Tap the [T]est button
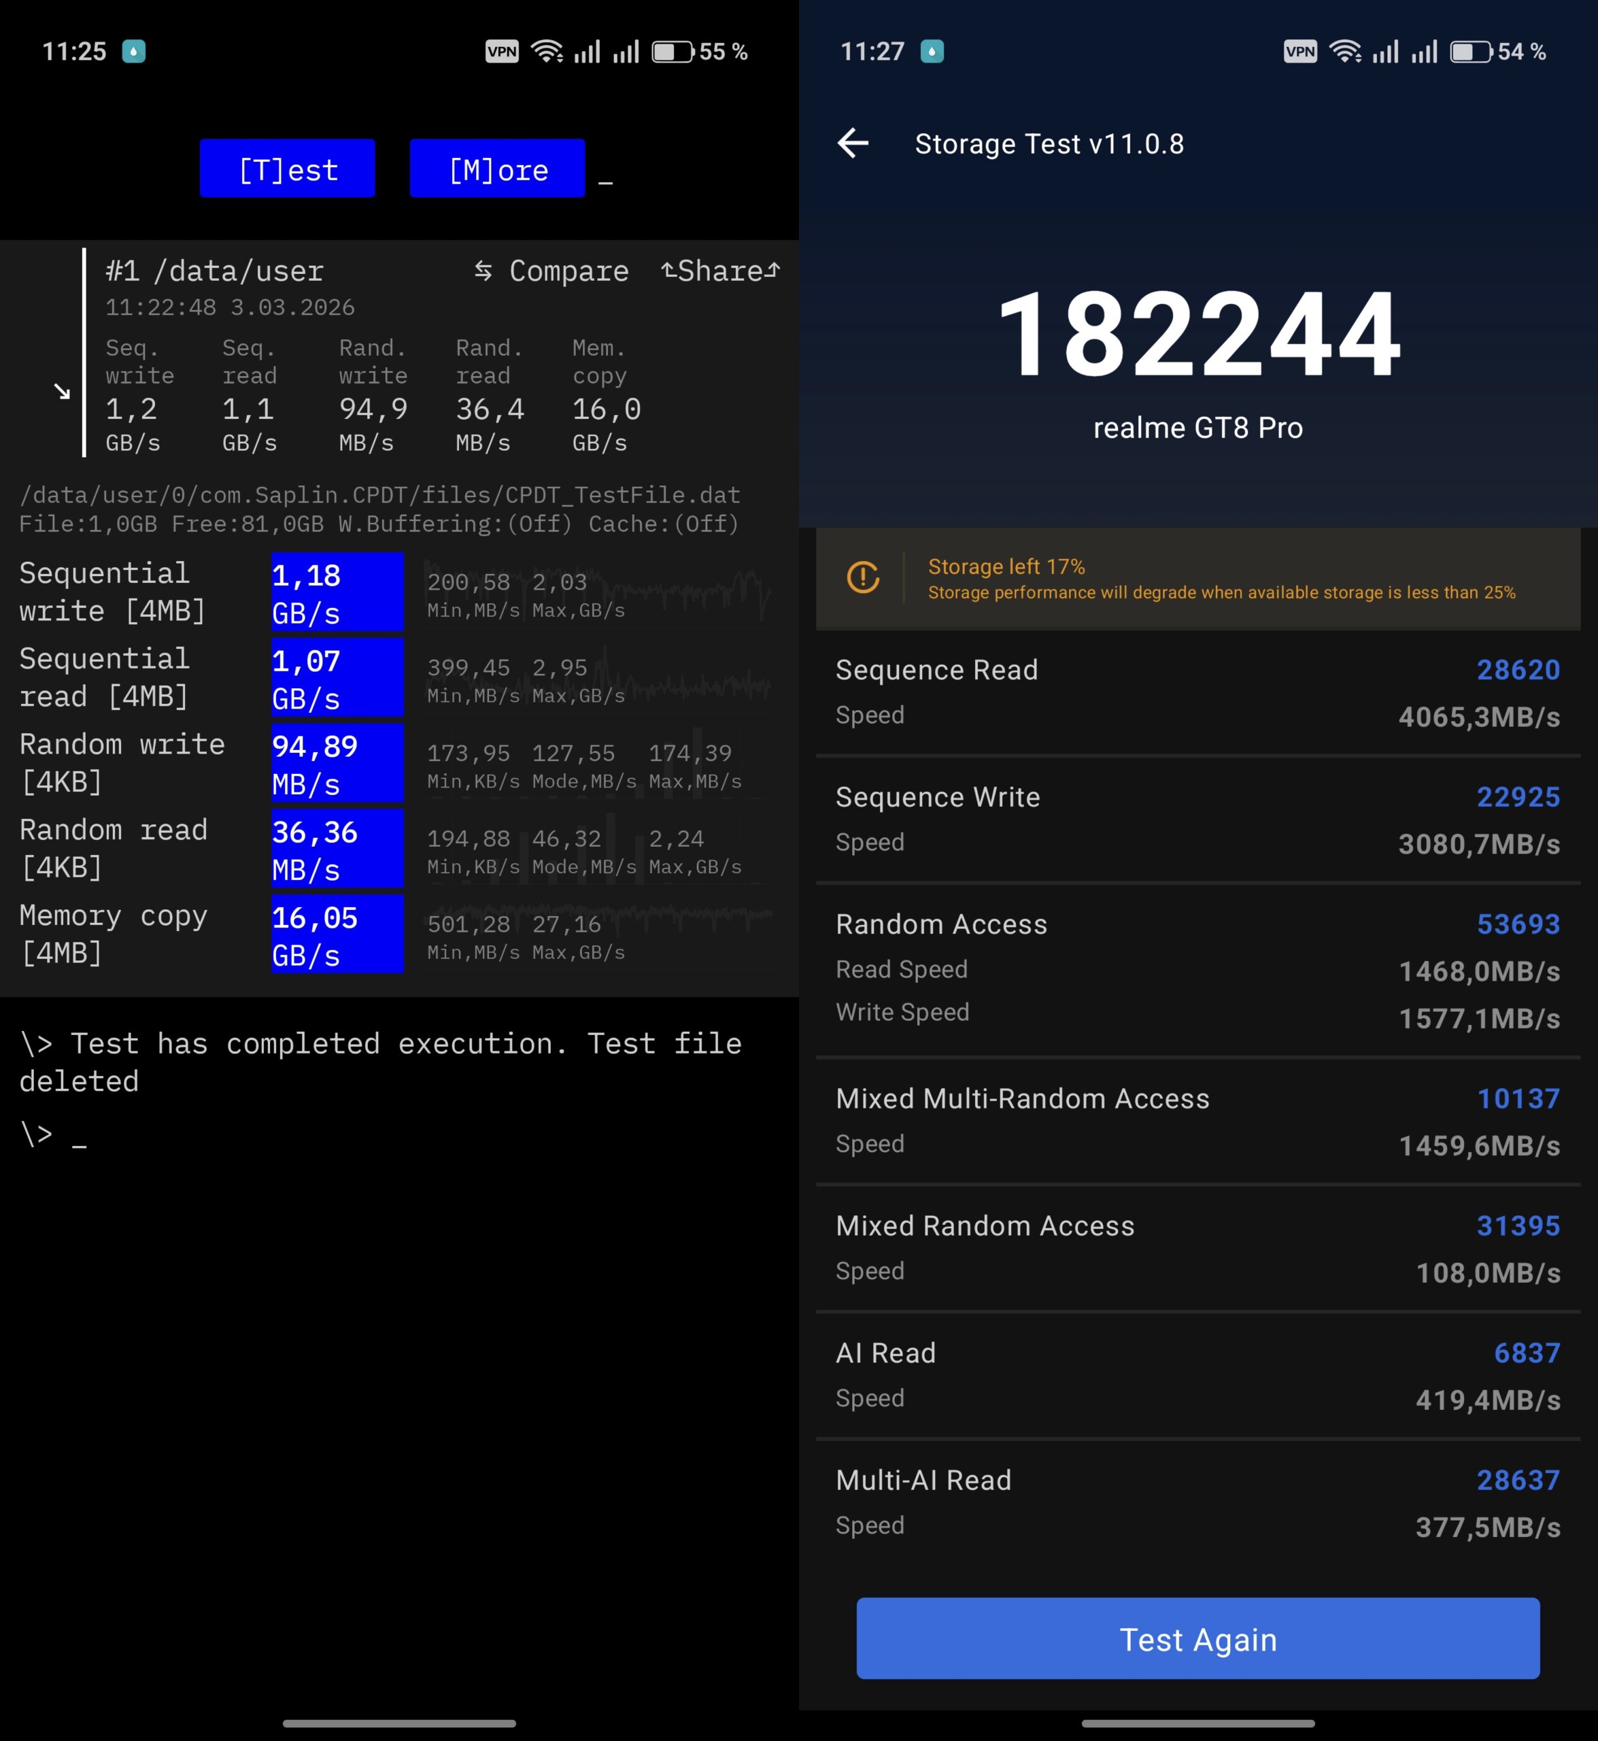The width and height of the screenshot is (1598, 1741). click(x=287, y=169)
